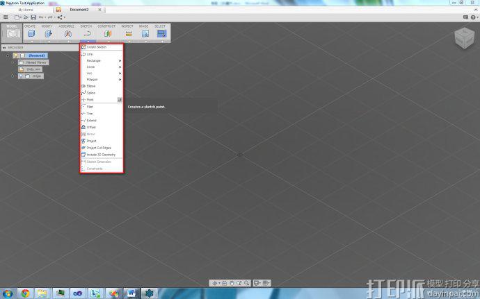Open Chrome from the Windows taskbar
This screenshot has width=480, height=299.
pos(26,293)
